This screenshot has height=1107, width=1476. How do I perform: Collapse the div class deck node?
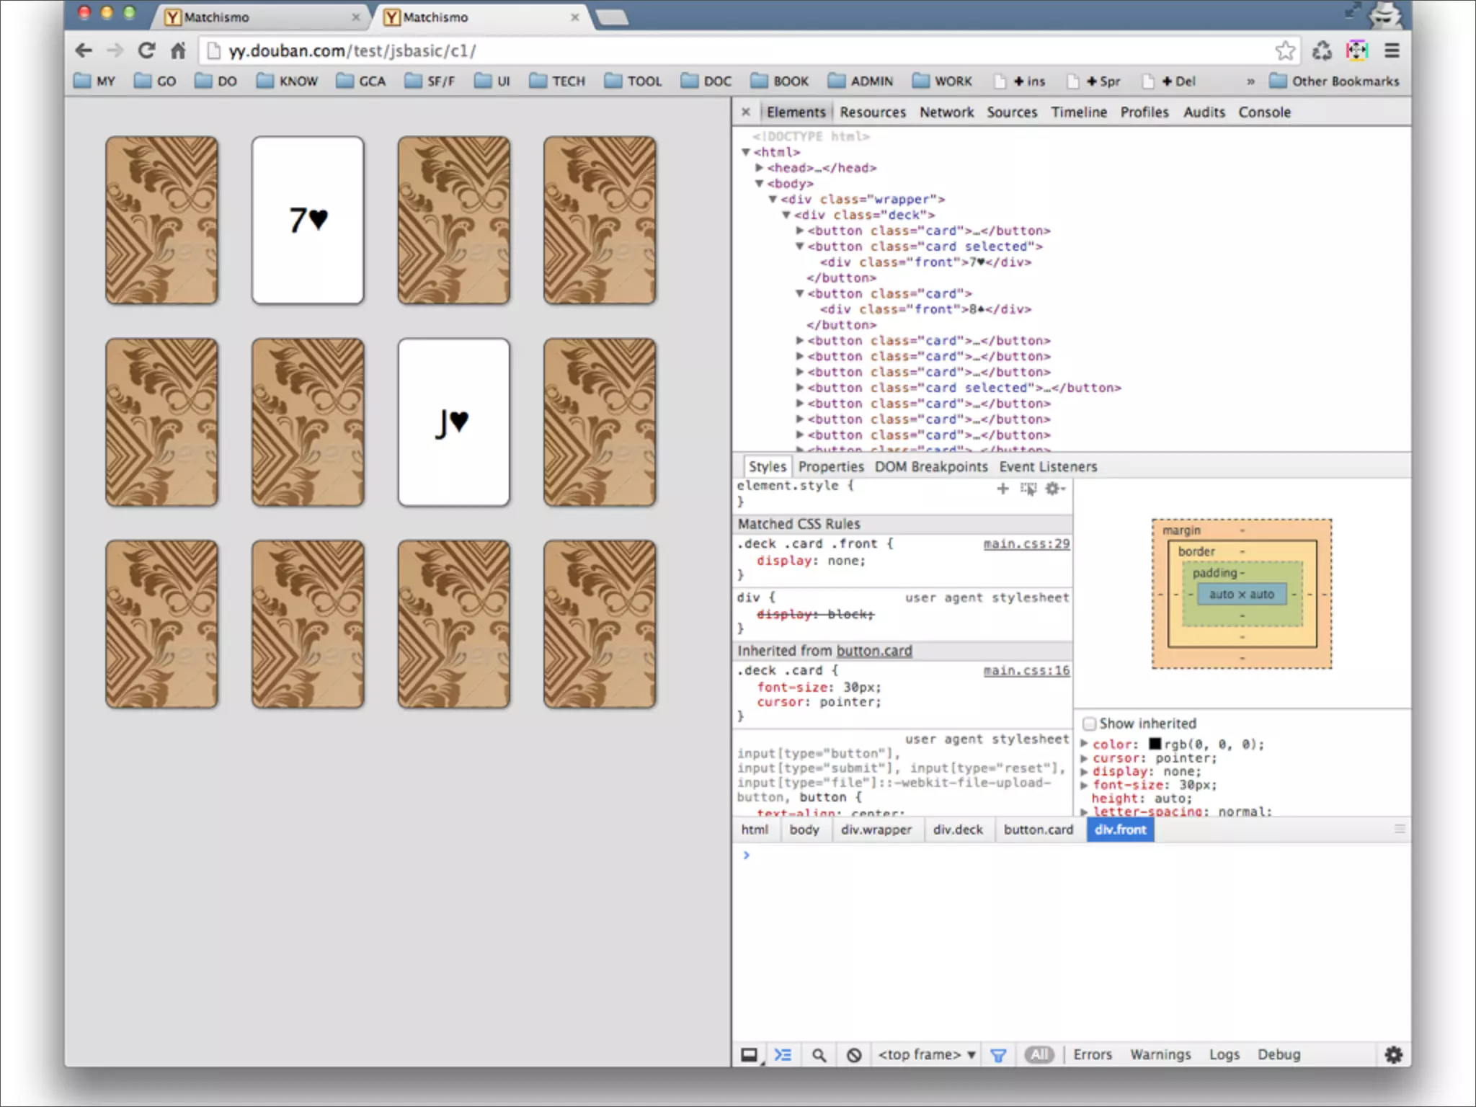786,215
